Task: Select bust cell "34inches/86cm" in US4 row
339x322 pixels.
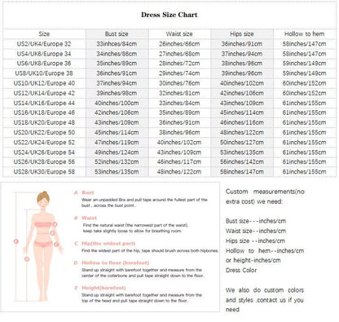Action: [x=117, y=54]
